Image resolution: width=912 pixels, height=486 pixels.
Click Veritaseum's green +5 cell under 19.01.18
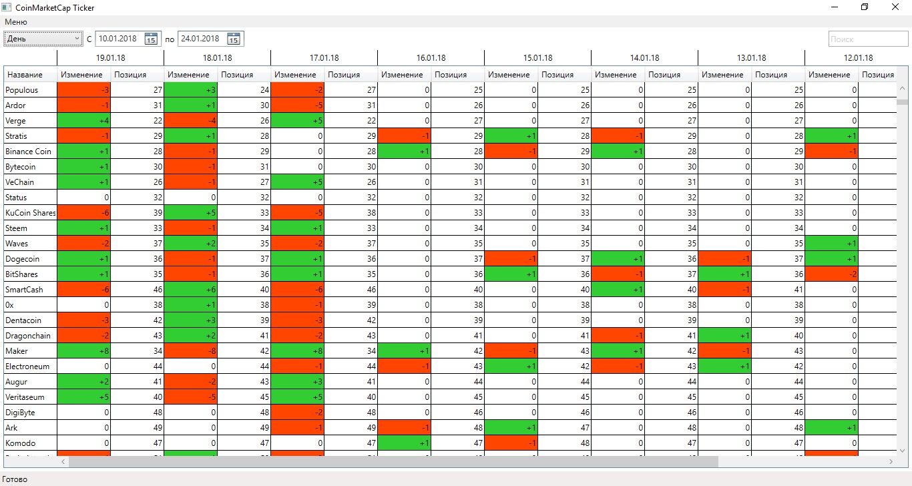[84, 397]
